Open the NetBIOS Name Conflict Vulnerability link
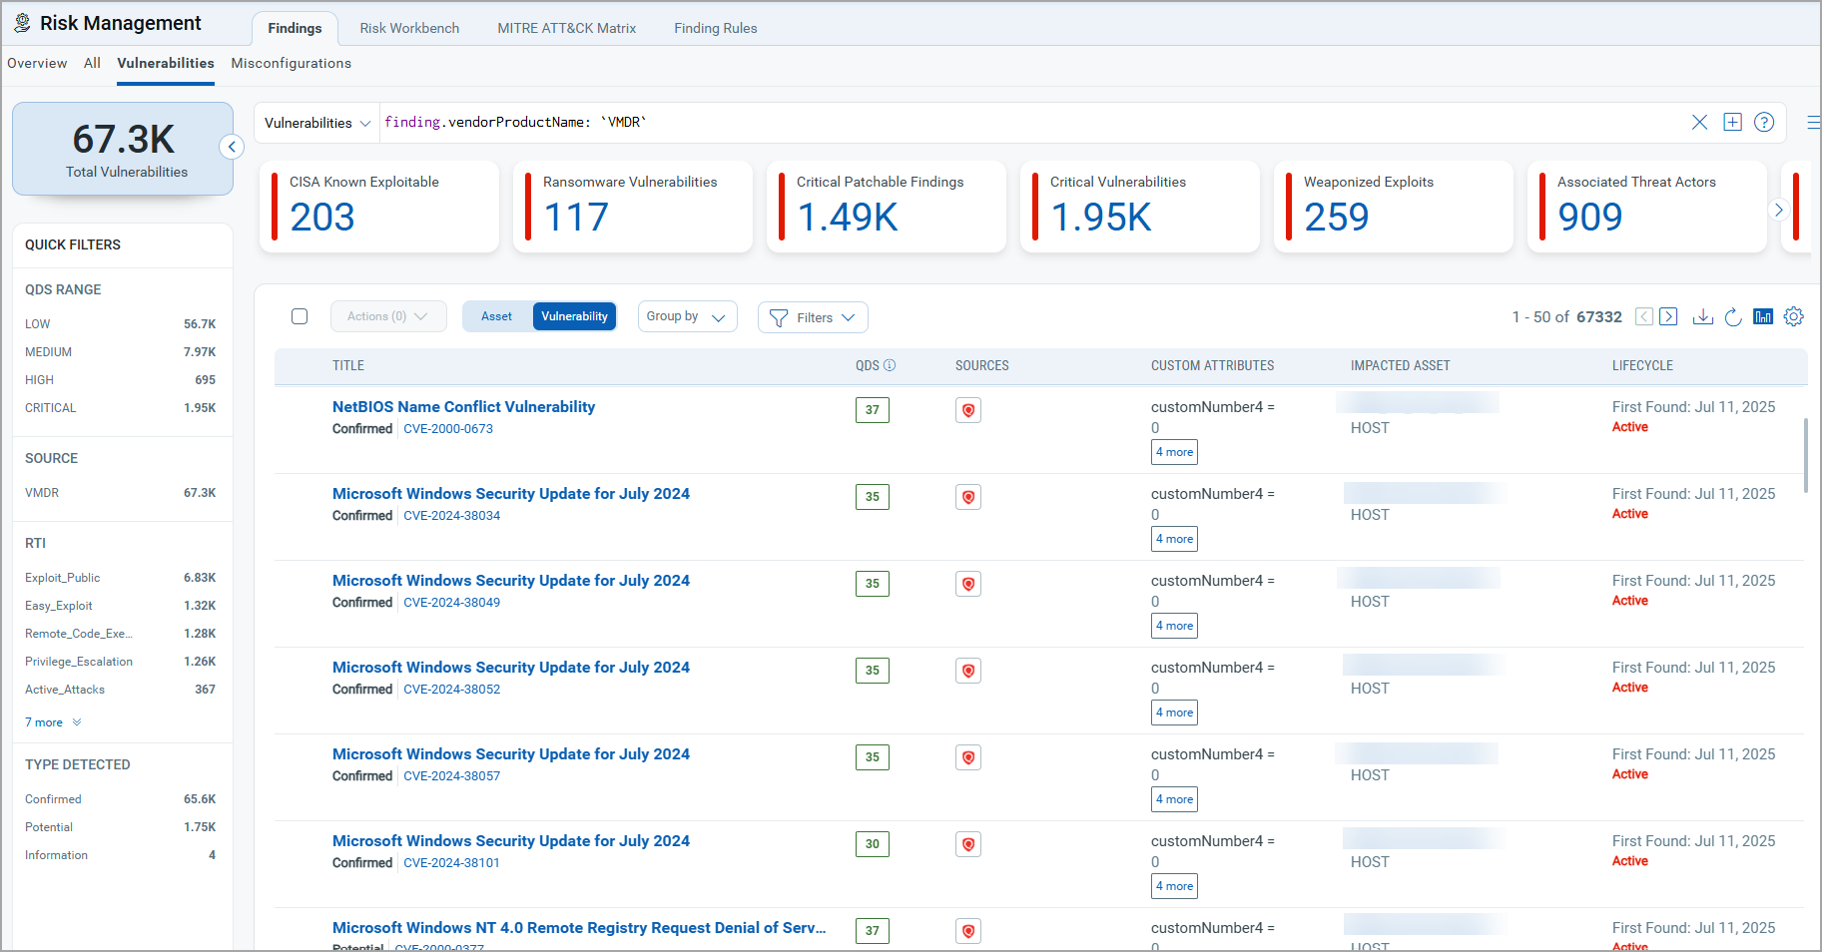Screen dimensions: 1822x952 463,406
